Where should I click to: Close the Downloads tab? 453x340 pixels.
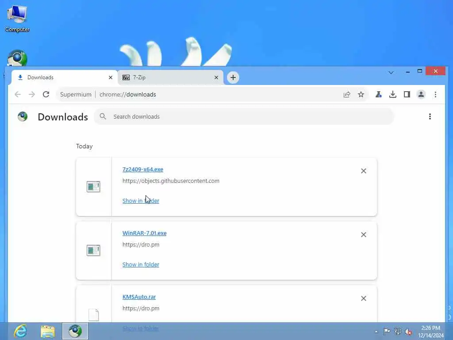tap(110, 77)
